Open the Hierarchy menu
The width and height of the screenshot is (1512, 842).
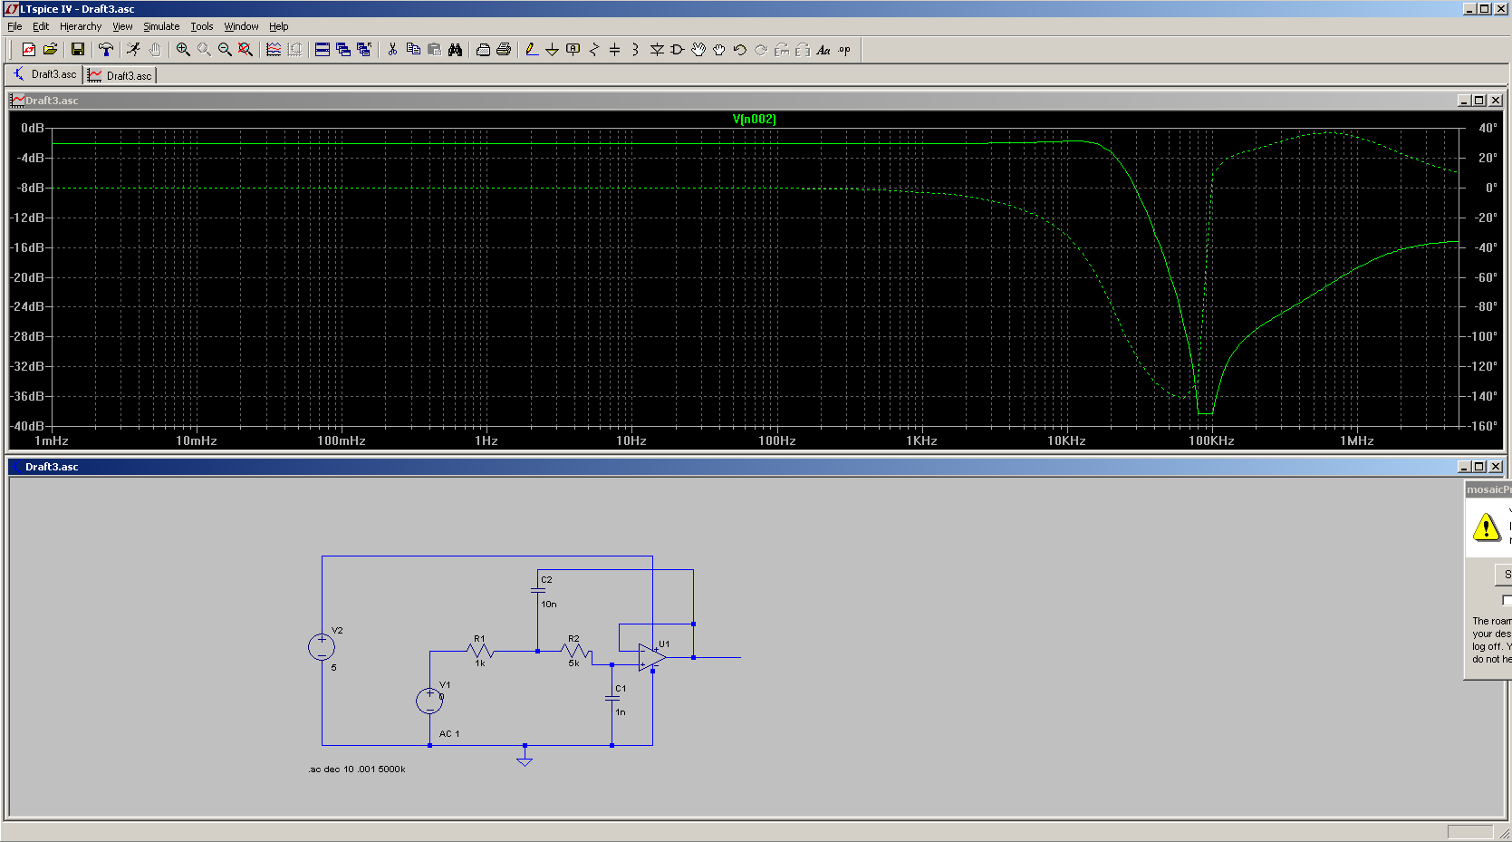pos(81,26)
